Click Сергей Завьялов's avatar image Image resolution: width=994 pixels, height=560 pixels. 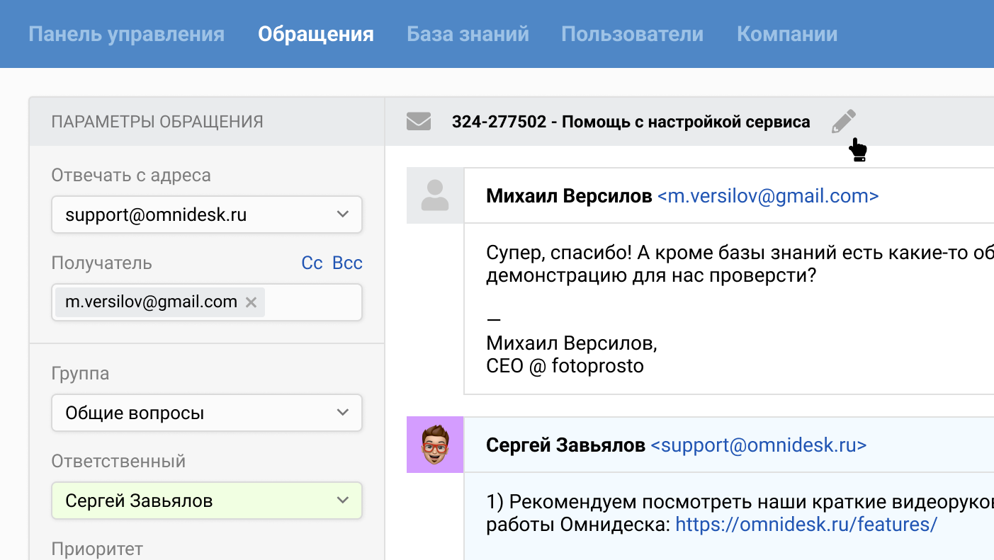(x=434, y=445)
